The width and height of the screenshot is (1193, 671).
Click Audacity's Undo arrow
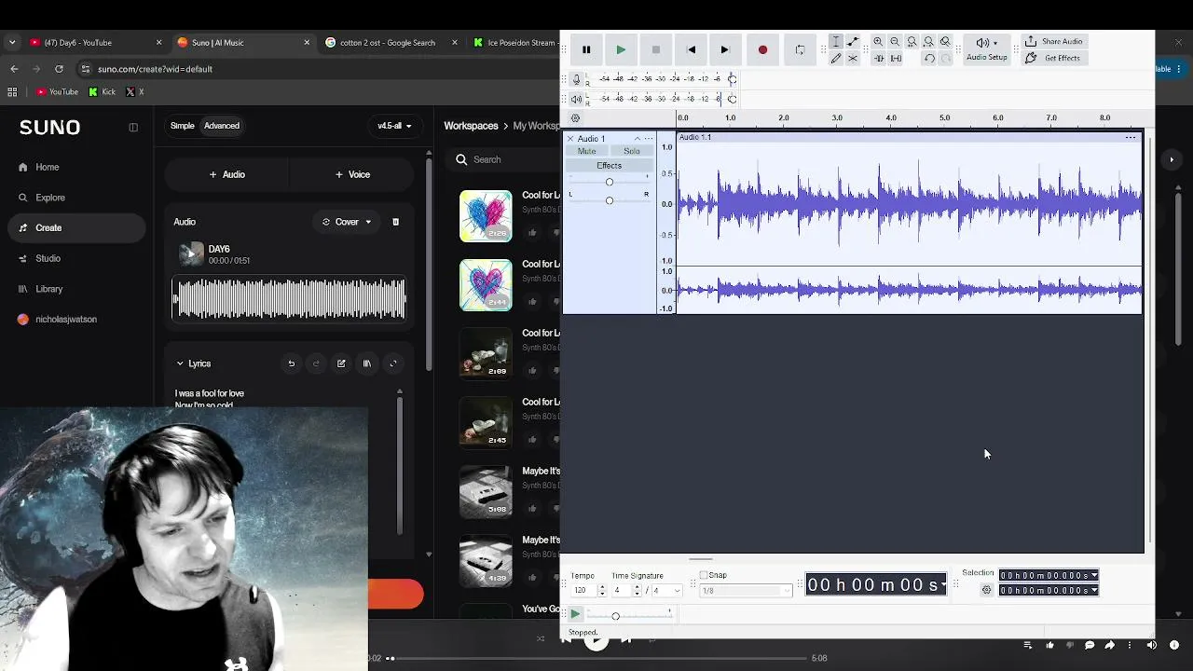point(929,59)
